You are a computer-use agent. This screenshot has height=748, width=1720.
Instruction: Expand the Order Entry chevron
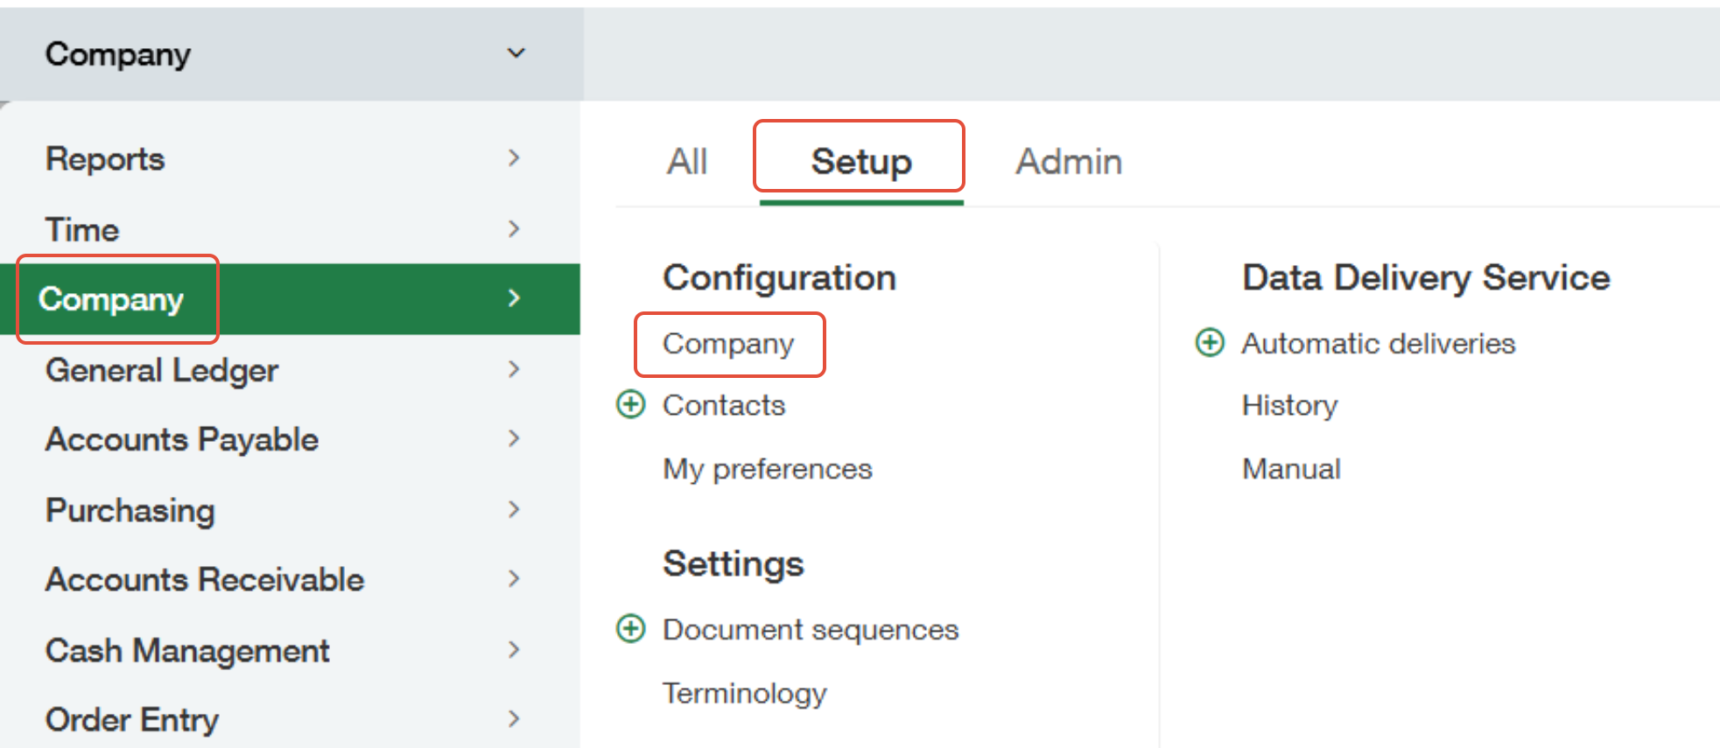tap(514, 719)
